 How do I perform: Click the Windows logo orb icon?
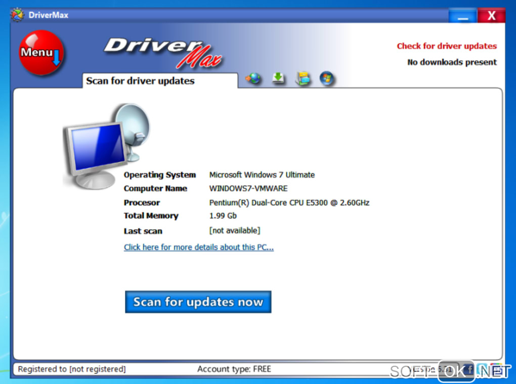[327, 78]
